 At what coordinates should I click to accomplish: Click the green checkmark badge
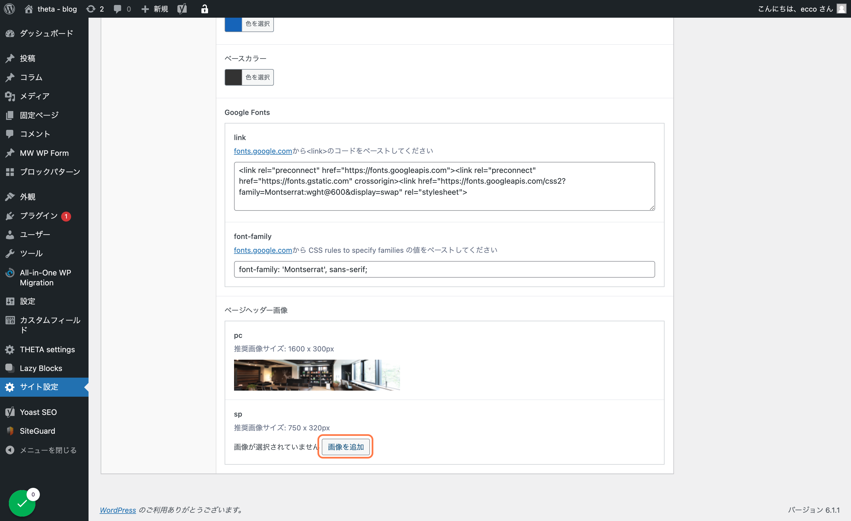coord(22,503)
